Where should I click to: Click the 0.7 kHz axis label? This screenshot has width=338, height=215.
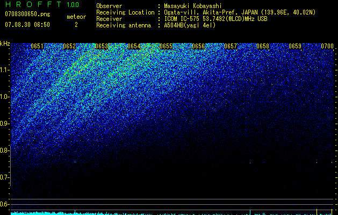click(x=4, y=177)
